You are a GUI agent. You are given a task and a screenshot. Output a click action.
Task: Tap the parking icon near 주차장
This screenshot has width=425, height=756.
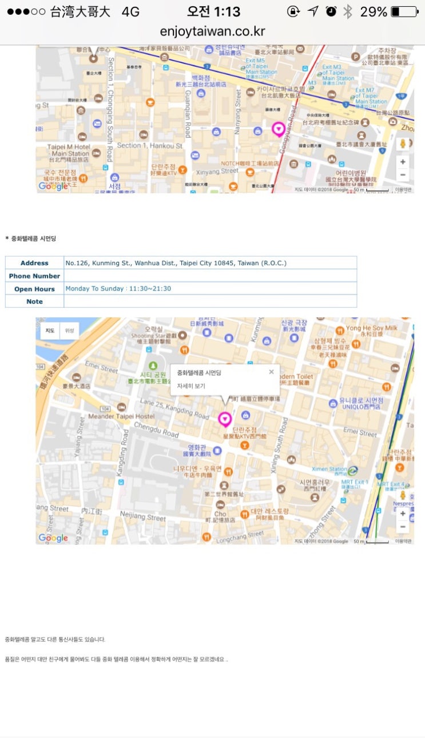tap(356, 57)
